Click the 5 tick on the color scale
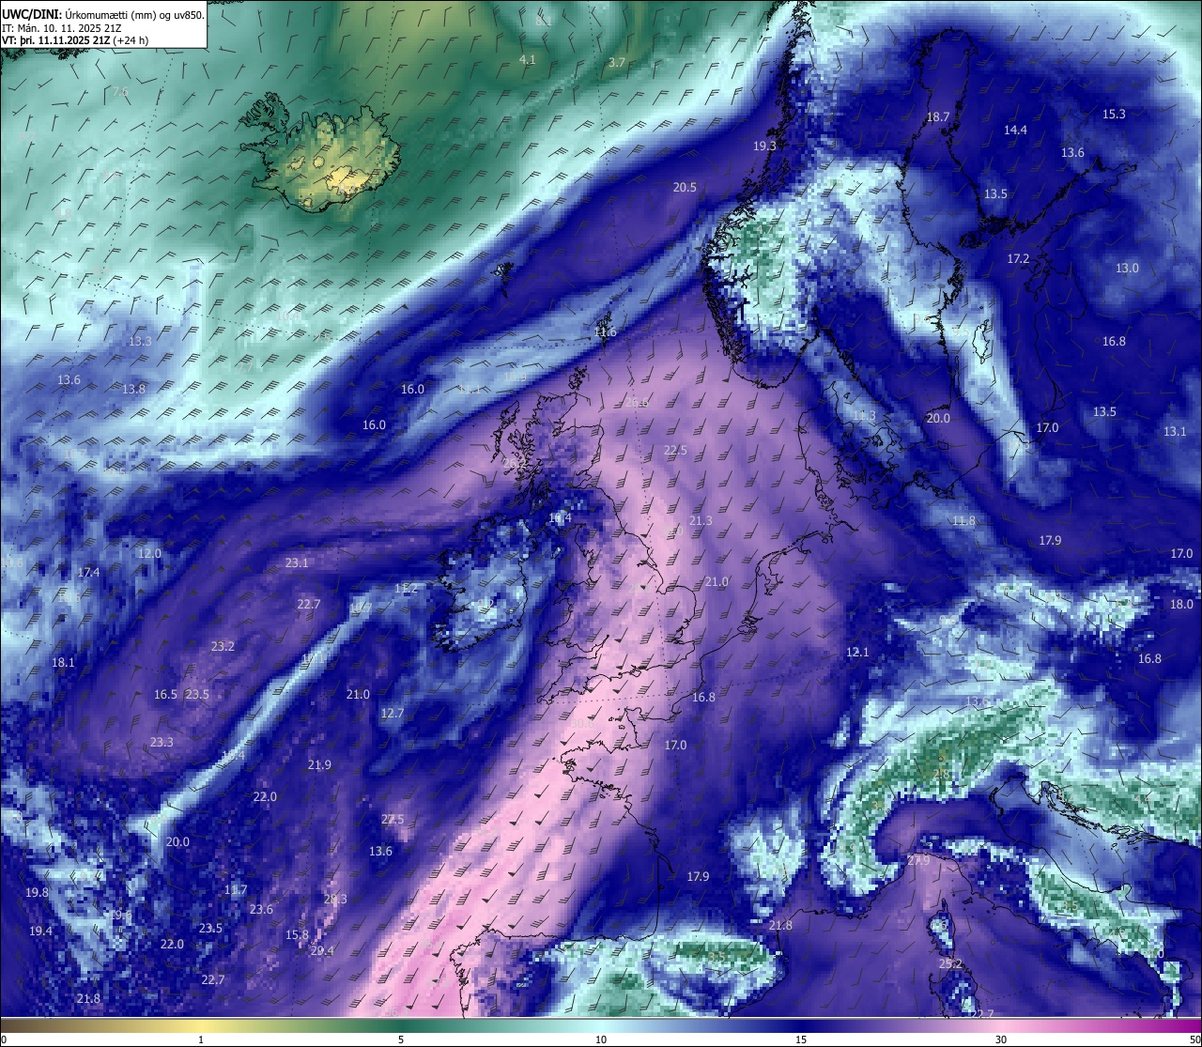Viewport: 1202px width, 1047px height. click(401, 1039)
